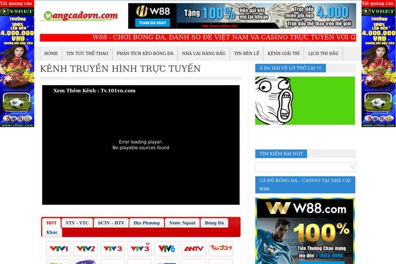
Task: Open the Kênh Giải Trí menu
Action: 284,53
